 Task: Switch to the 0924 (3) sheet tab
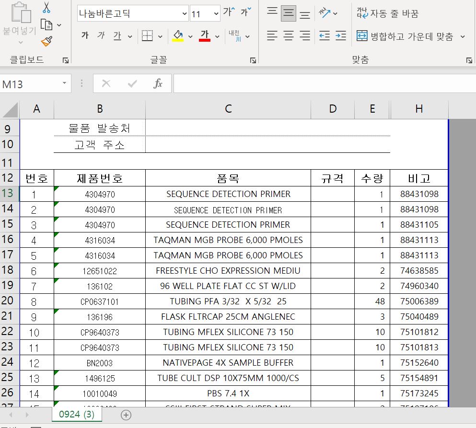click(x=77, y=414)
